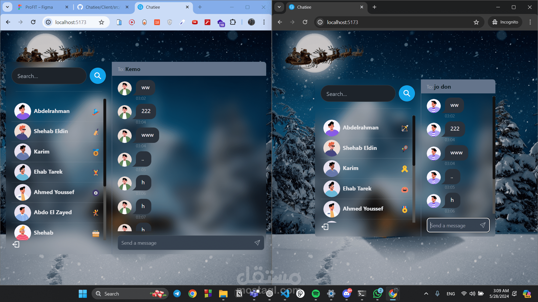Open Notion from the taskbar
This screenshot has width=538, height=302.
pyautogui.click(x=239, y=294)
